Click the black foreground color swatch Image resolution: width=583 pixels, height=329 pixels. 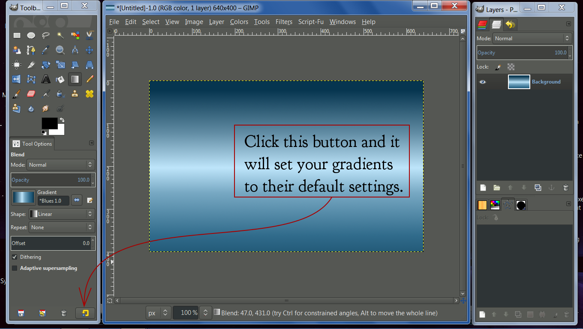pos(49,123)
